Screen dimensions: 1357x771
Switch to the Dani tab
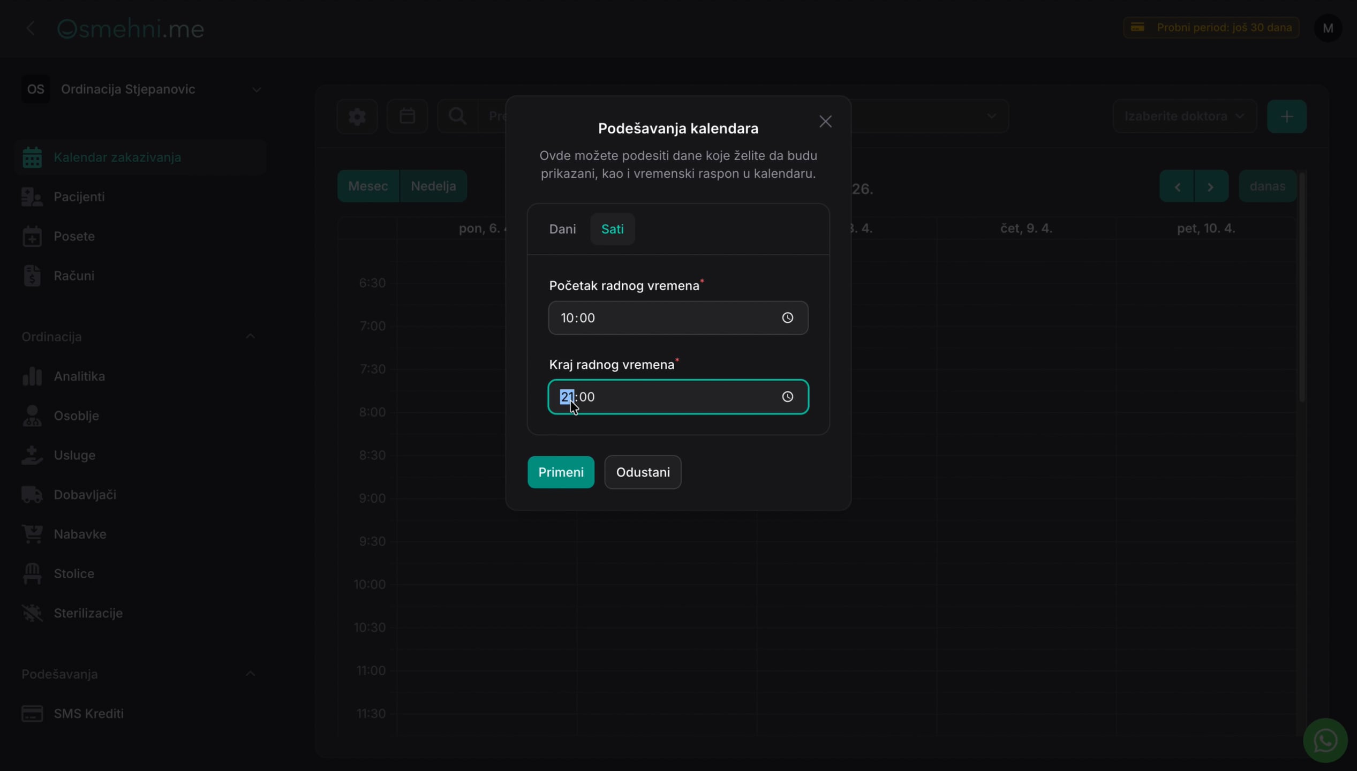pyautogui.click(x=562, y=229)
